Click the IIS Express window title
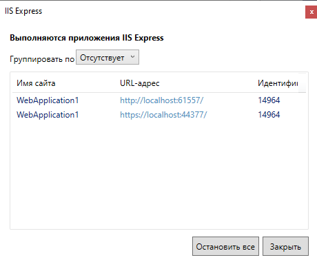The height and width of the screenshot is (262, 317). pos(23,11)
